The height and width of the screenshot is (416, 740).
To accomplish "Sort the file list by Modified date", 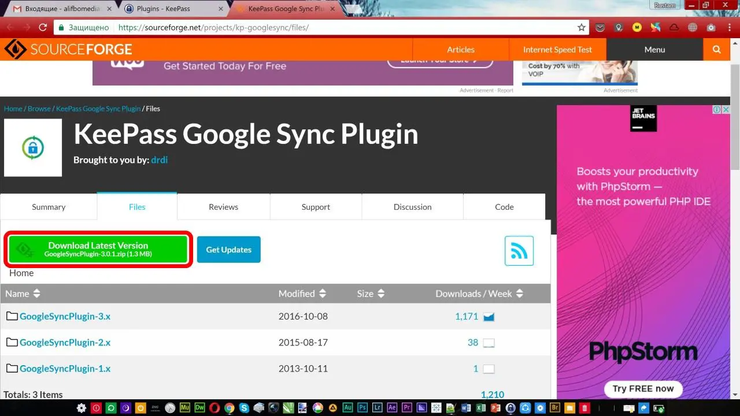I will pyautogui.click(x=302, y=294).
